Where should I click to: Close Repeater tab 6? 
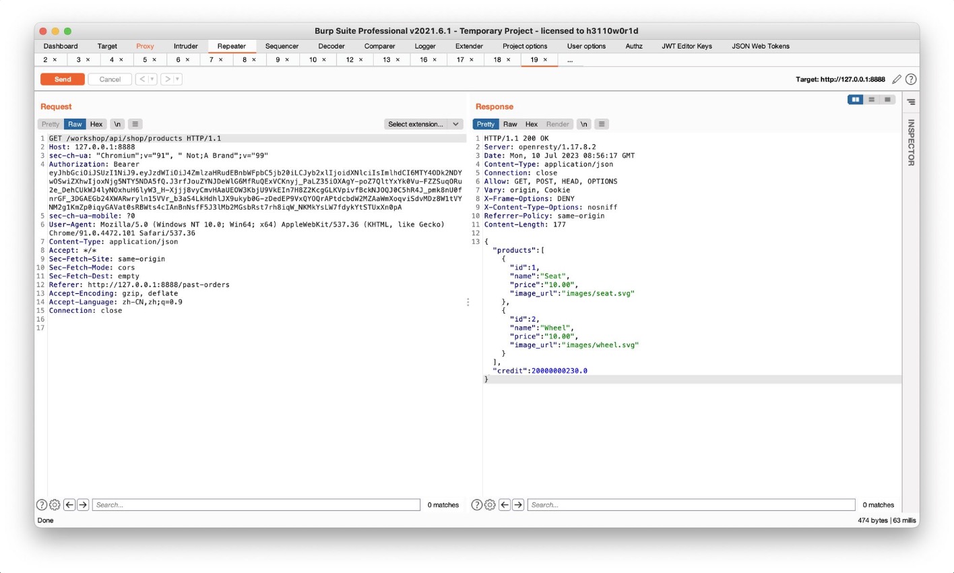tap(188, 60)
